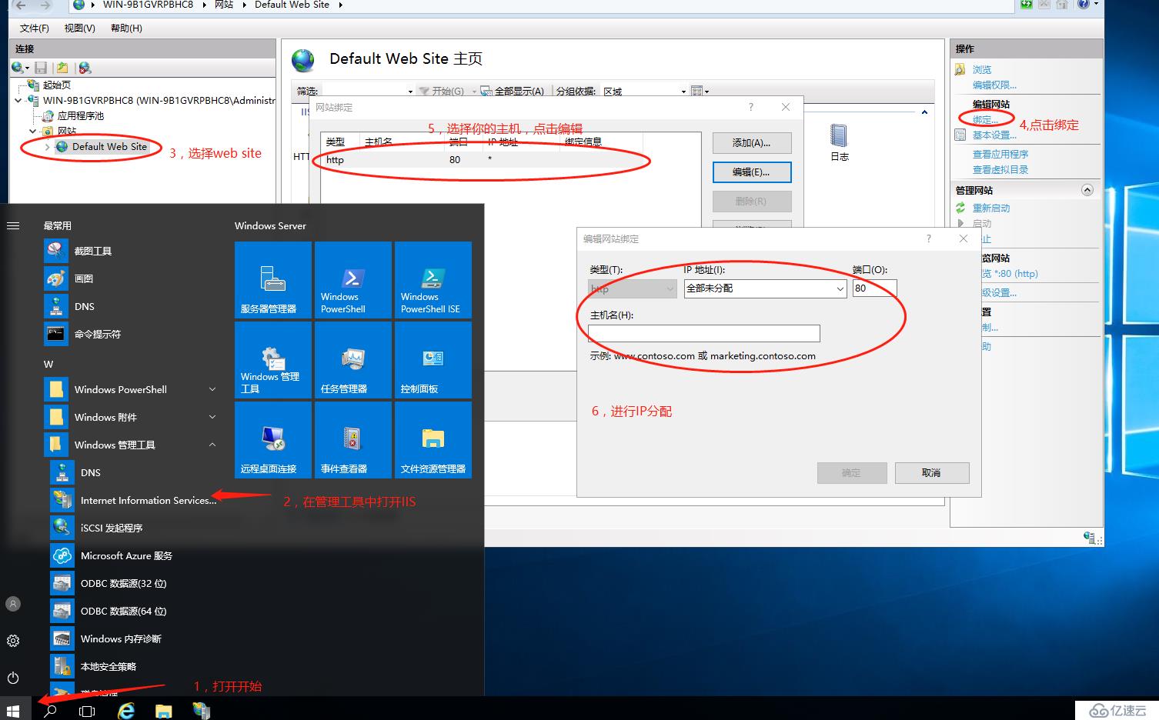This screenshot has width=1159, height=720.
Task: Open the 任务管理器 tile
Action: tap(353, 360)
